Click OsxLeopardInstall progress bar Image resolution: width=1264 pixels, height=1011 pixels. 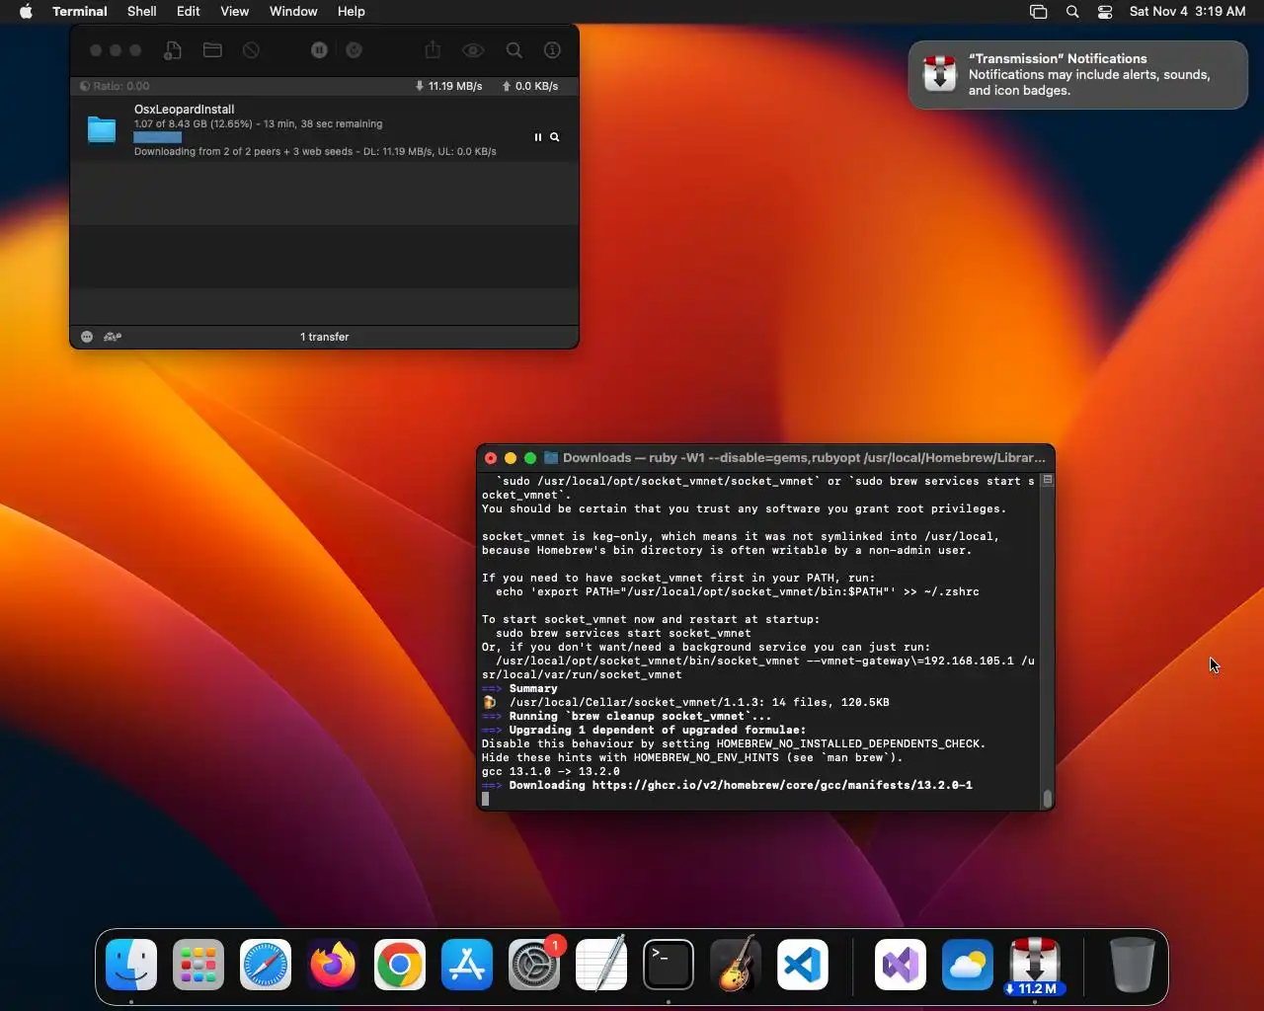point(158,137)
